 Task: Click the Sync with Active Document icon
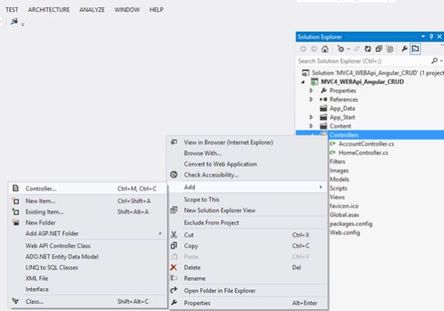tap(357, 49)
